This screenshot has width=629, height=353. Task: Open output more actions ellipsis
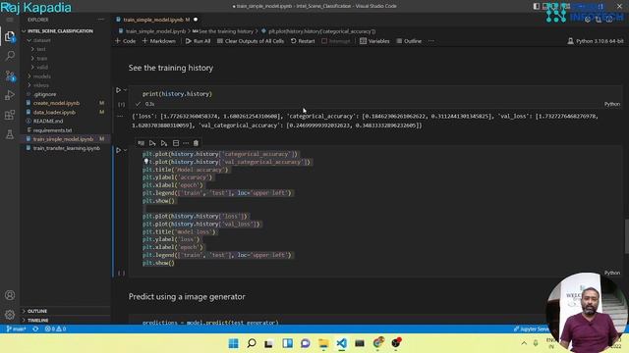120,117
